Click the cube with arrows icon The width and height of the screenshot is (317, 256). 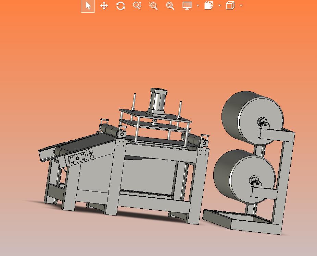(208, 5)
